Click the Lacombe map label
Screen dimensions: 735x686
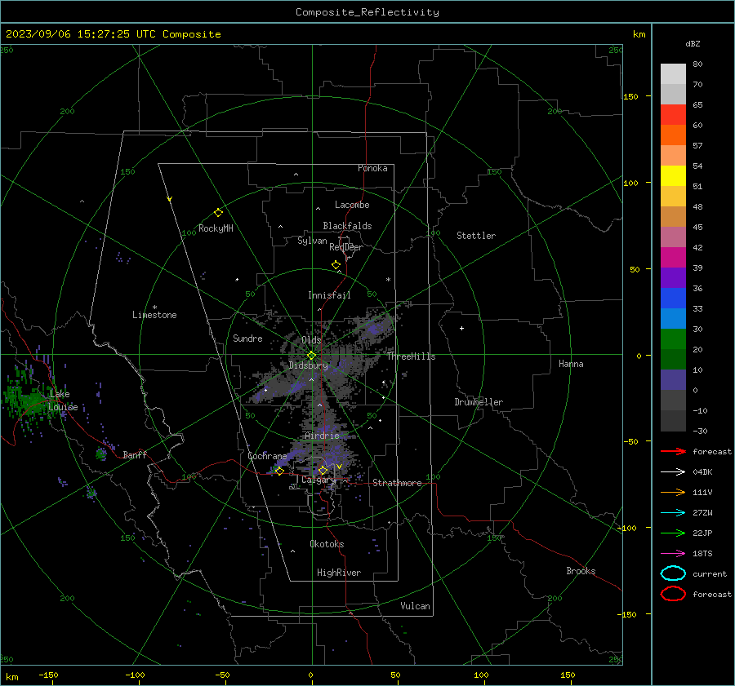(352, 205)
